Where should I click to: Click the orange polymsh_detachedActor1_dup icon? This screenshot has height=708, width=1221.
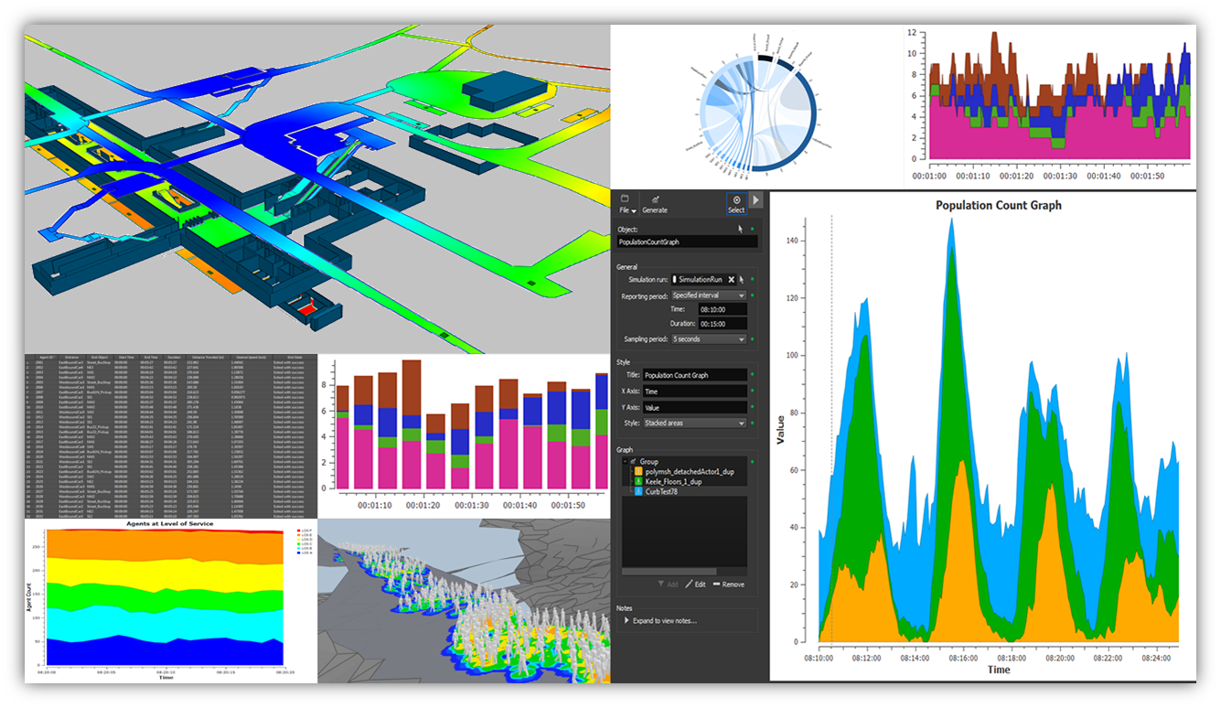point(637,471)
